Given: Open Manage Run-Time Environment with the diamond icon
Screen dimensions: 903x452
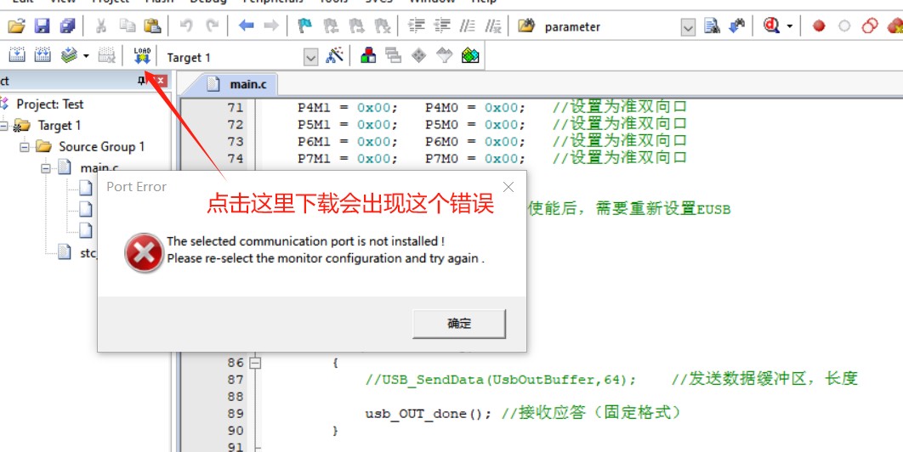Looking at the screenshot, I should tap(418, 56).
